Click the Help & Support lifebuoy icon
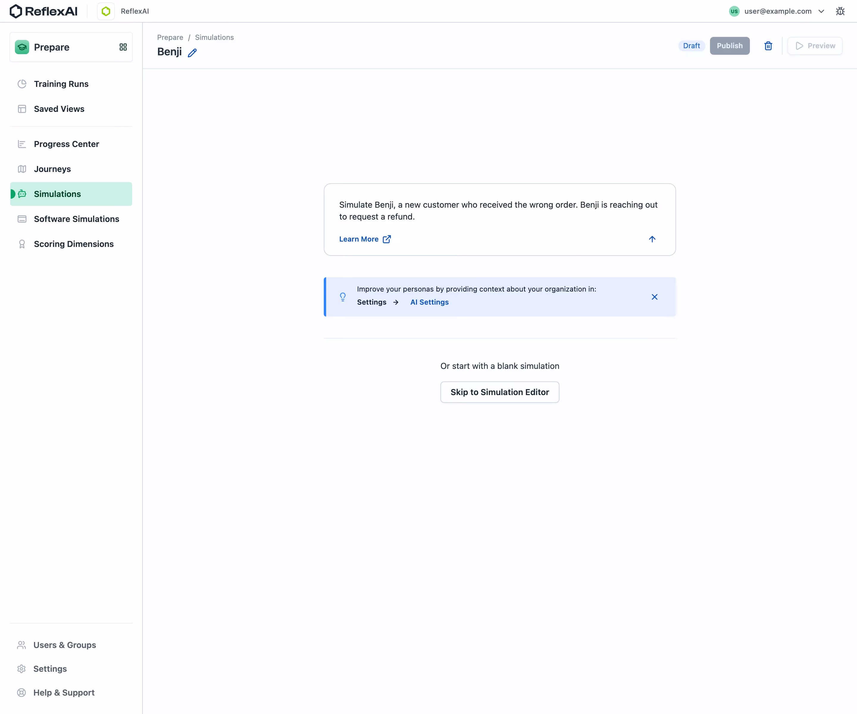Viewport: 857px width, 714px height. [x=22, y=692]
